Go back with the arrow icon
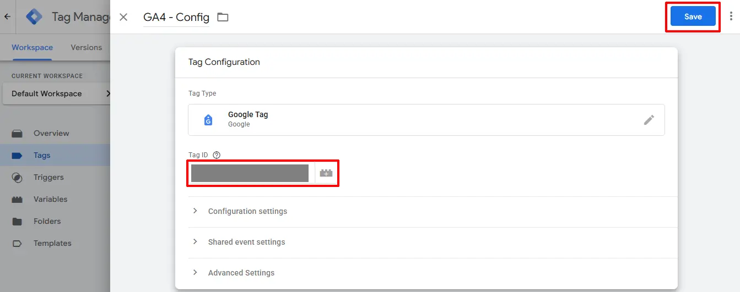This screenshot has height=292, width=740. (x=7, y=16)
